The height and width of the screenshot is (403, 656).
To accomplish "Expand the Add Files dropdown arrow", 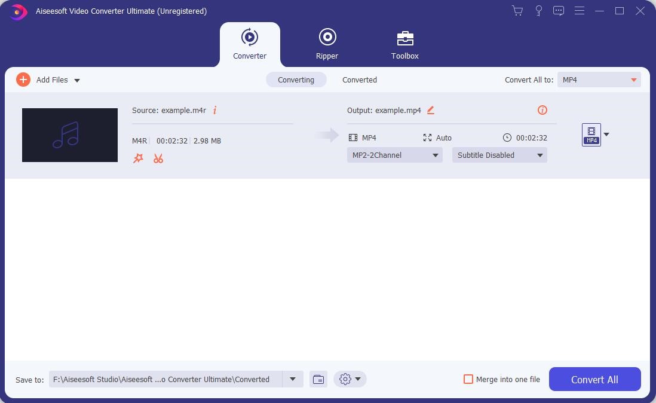I will coord(77,80).
